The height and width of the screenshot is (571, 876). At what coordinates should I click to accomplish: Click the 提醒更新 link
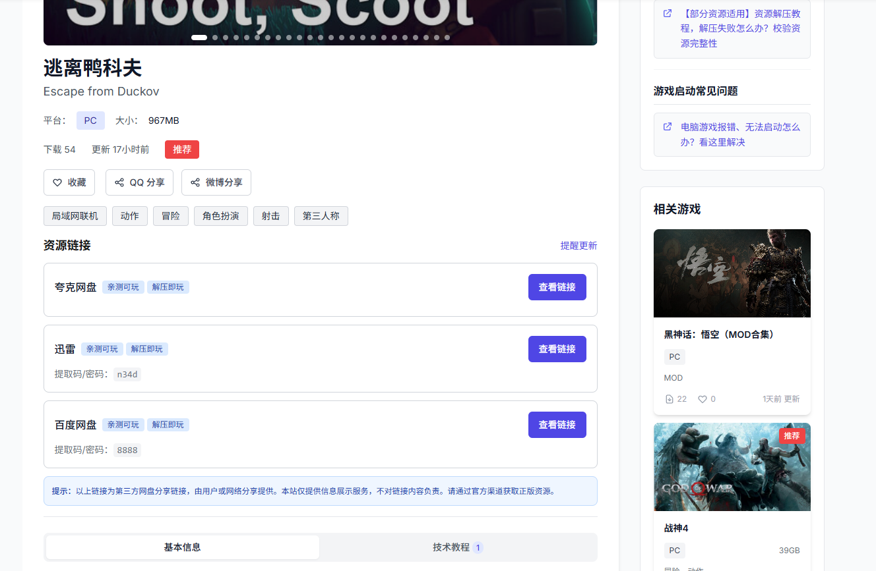579,246
